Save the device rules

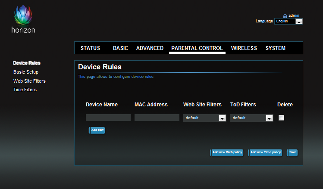point(292,152)
